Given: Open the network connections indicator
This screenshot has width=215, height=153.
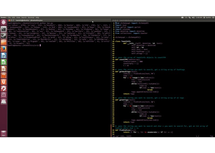Looking at the screenshot, I should 190,17.
